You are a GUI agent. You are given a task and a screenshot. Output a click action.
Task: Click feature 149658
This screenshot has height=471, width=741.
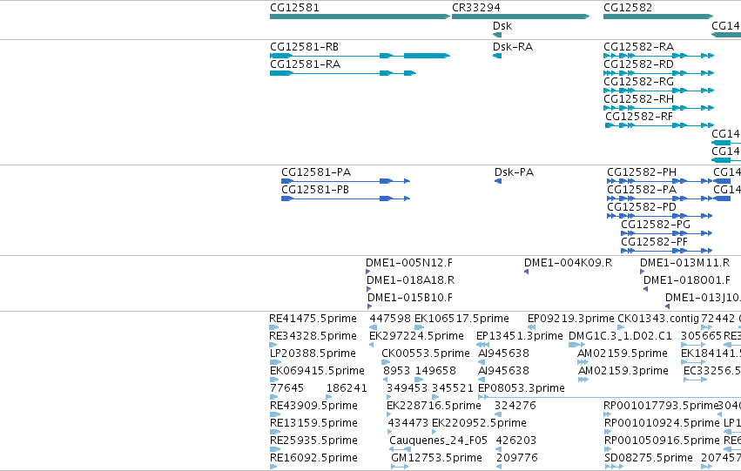419,380
